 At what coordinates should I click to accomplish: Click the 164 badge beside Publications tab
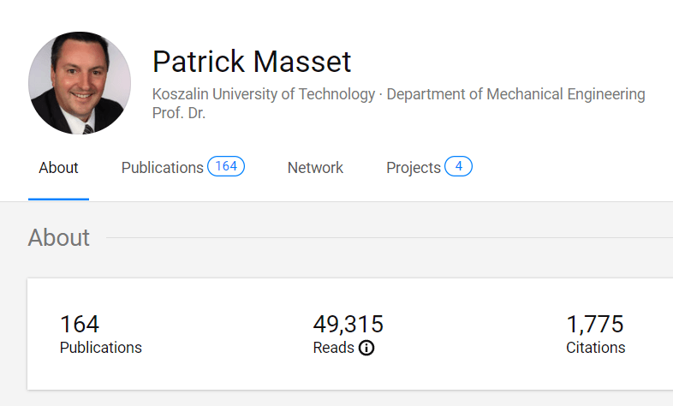(x=226, y=167)
